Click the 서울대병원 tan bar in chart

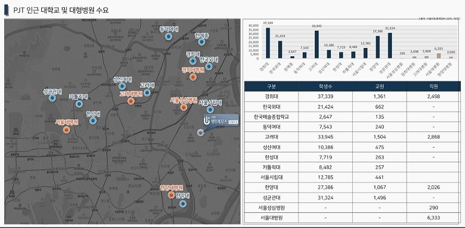coord(438,56)
